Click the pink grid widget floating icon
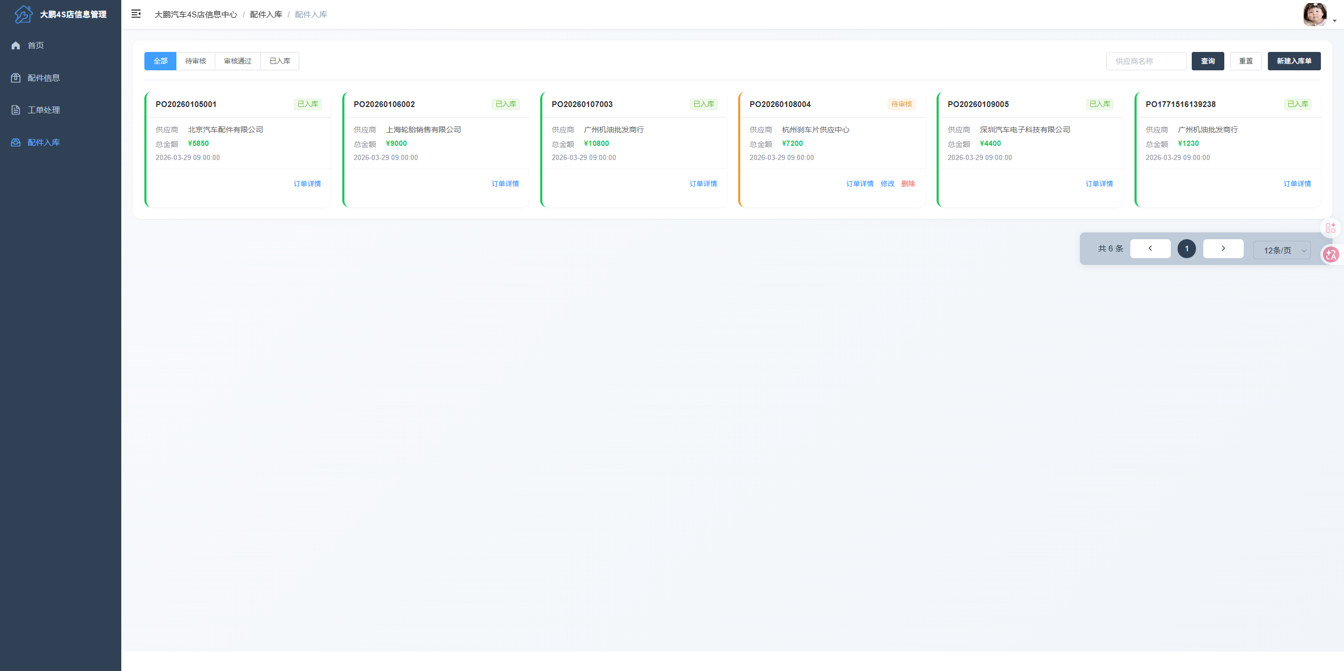 coord(1330,228)
